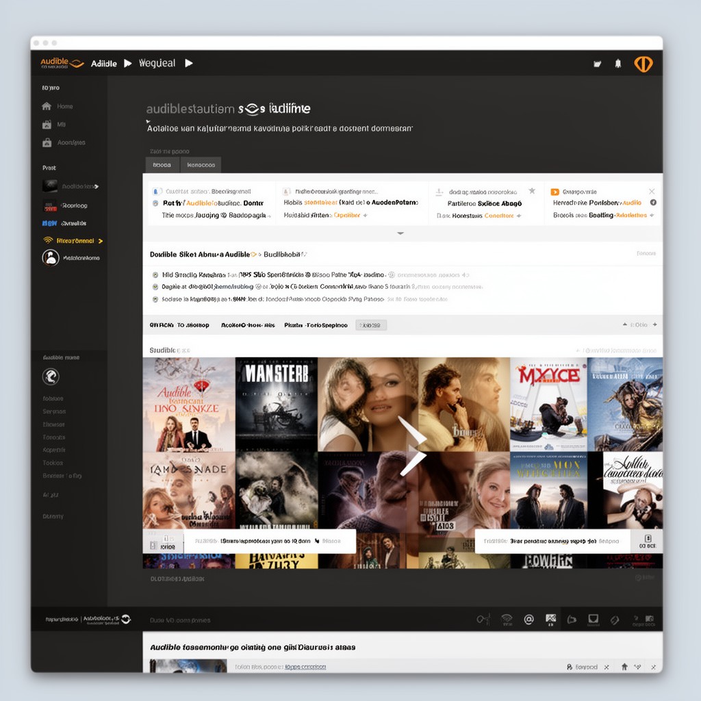The height and width of the screenshot is (701, 701).
Task: Click the round logo icon in the footer
Action: tap(126, 619)
